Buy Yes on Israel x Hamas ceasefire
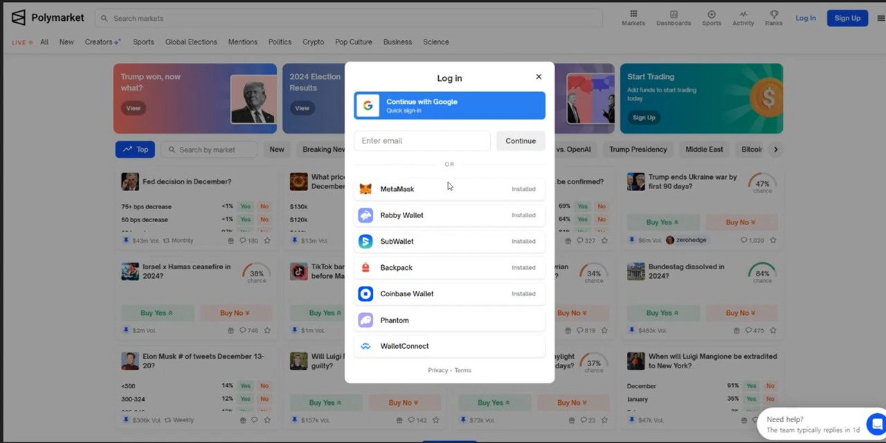 click(x=156, y=313)
